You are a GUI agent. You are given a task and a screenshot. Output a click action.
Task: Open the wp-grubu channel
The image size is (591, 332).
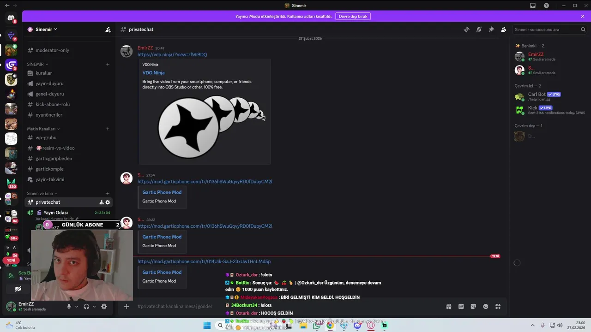[69, 137]
